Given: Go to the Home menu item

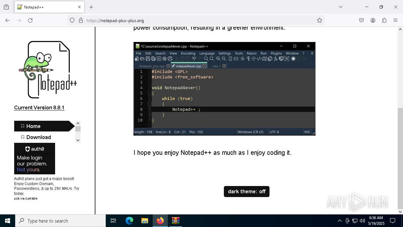Looking at the screenshot, I should click(x=44, y=126).
